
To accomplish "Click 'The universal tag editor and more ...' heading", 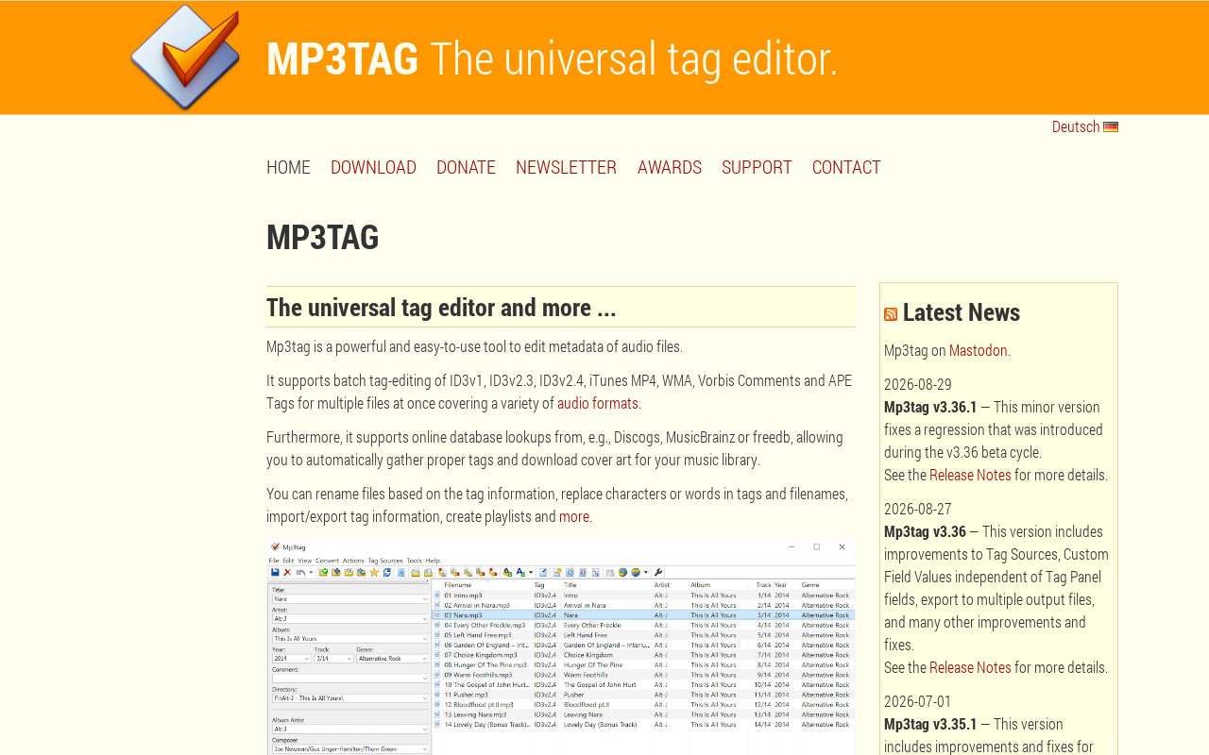I will click(441, 308).
